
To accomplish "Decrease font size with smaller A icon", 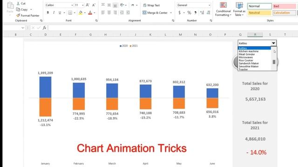I will [94, 5].
